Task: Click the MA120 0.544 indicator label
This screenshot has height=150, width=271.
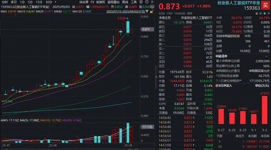Action: click(x=82, y=11)
